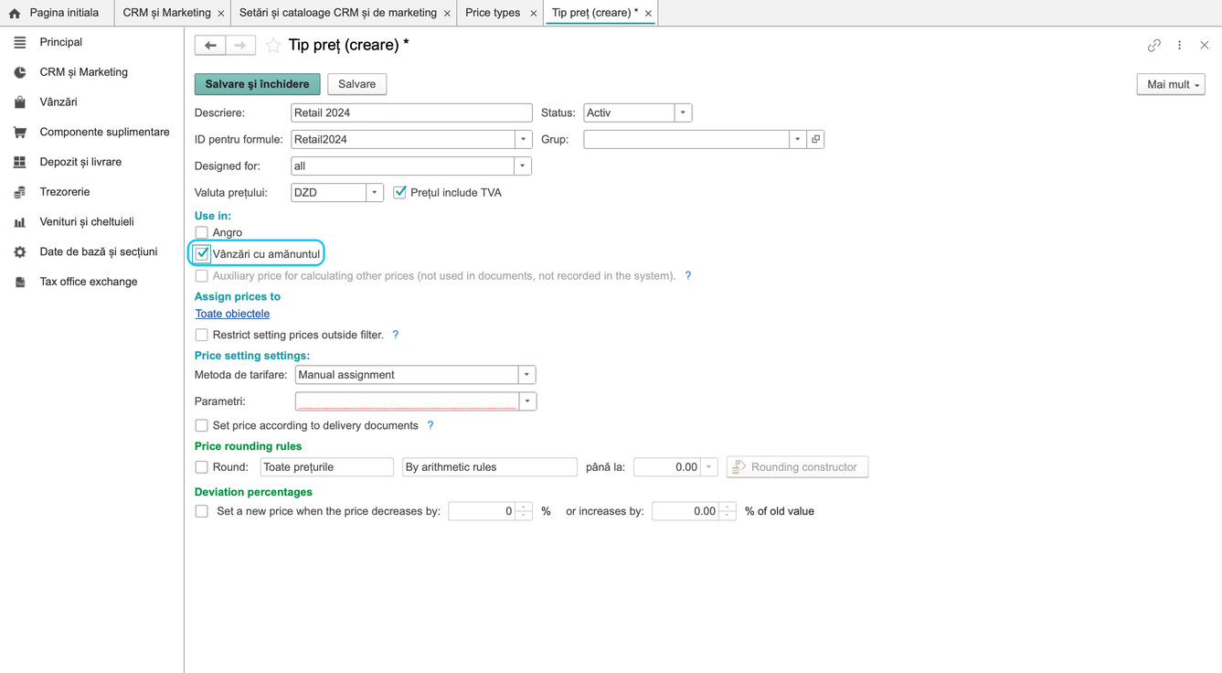Click help question mark for Auxiliary price
Image resolution: width=1222 pixels, height=673 pixels.
688,275
